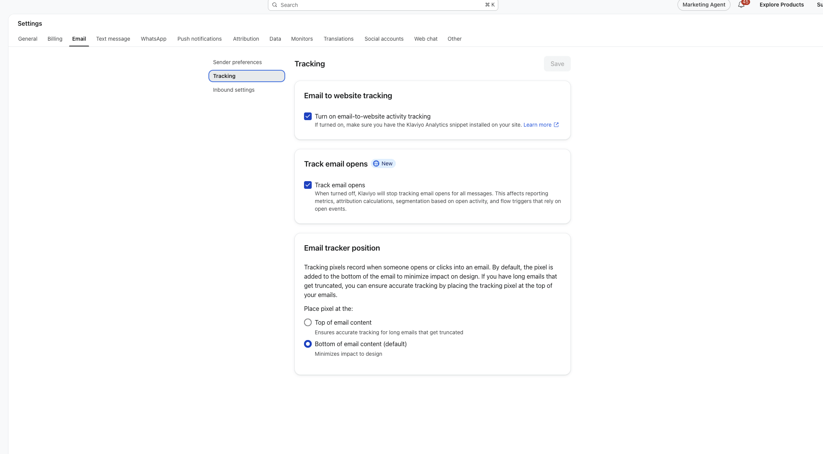The width and height of the screenshot is (823, 454).
Task: Click the 'Place pixel at the:' label
Action: 328,309
